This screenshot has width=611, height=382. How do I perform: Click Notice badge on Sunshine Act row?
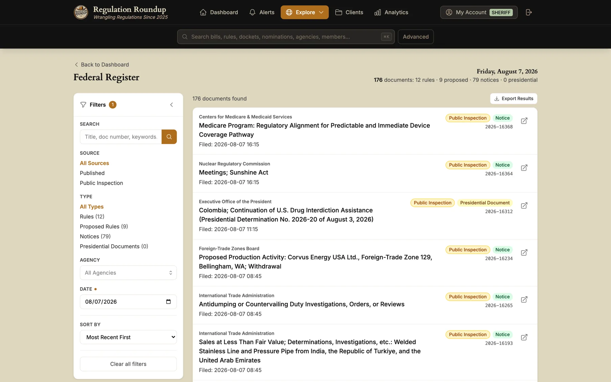(502, 165)
